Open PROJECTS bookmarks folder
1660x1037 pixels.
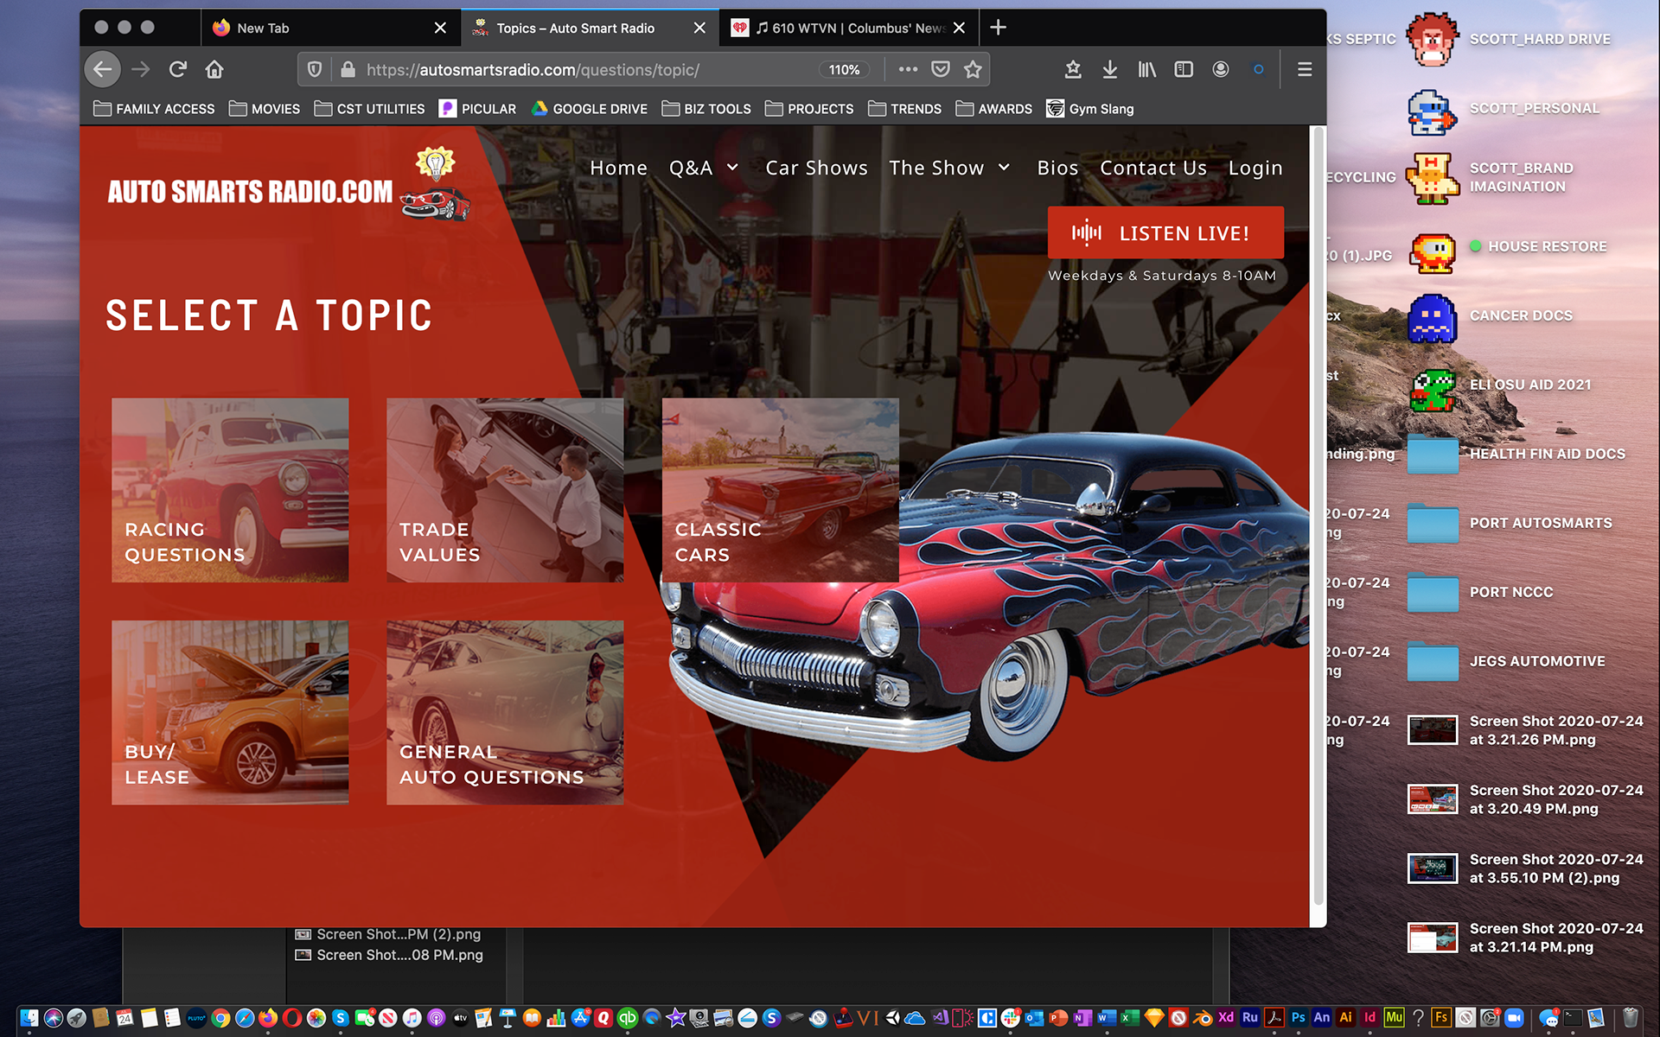click(809, 109)
